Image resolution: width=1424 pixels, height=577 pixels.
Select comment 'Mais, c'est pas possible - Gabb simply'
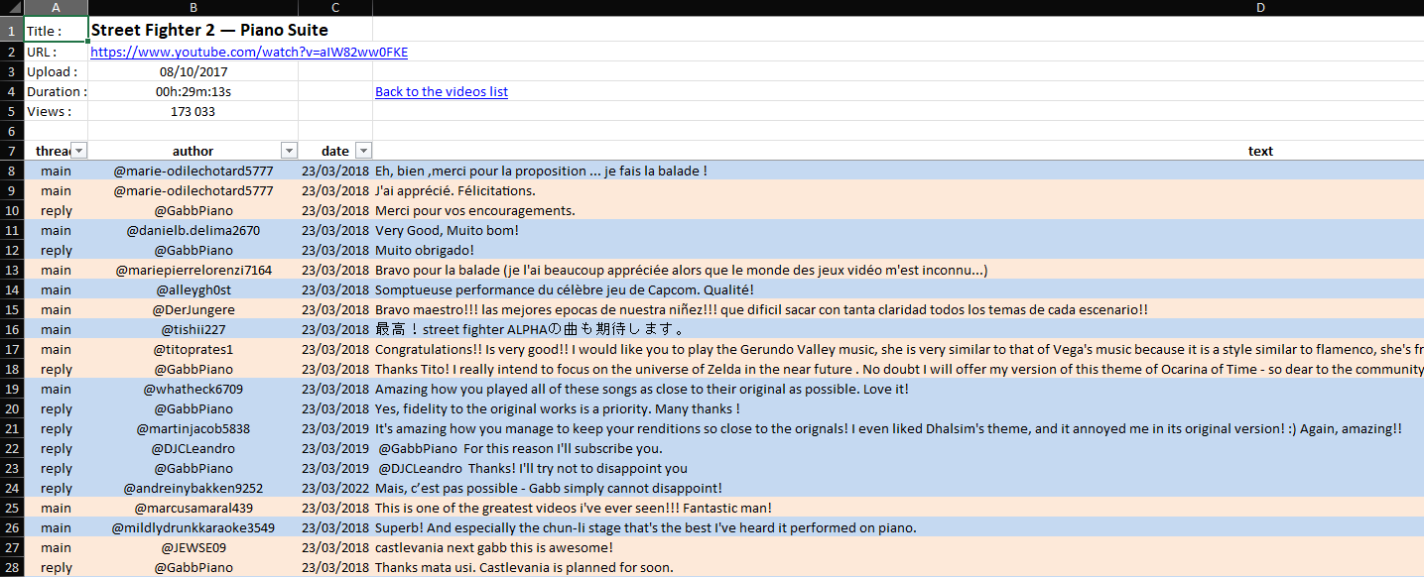[898, 488]
